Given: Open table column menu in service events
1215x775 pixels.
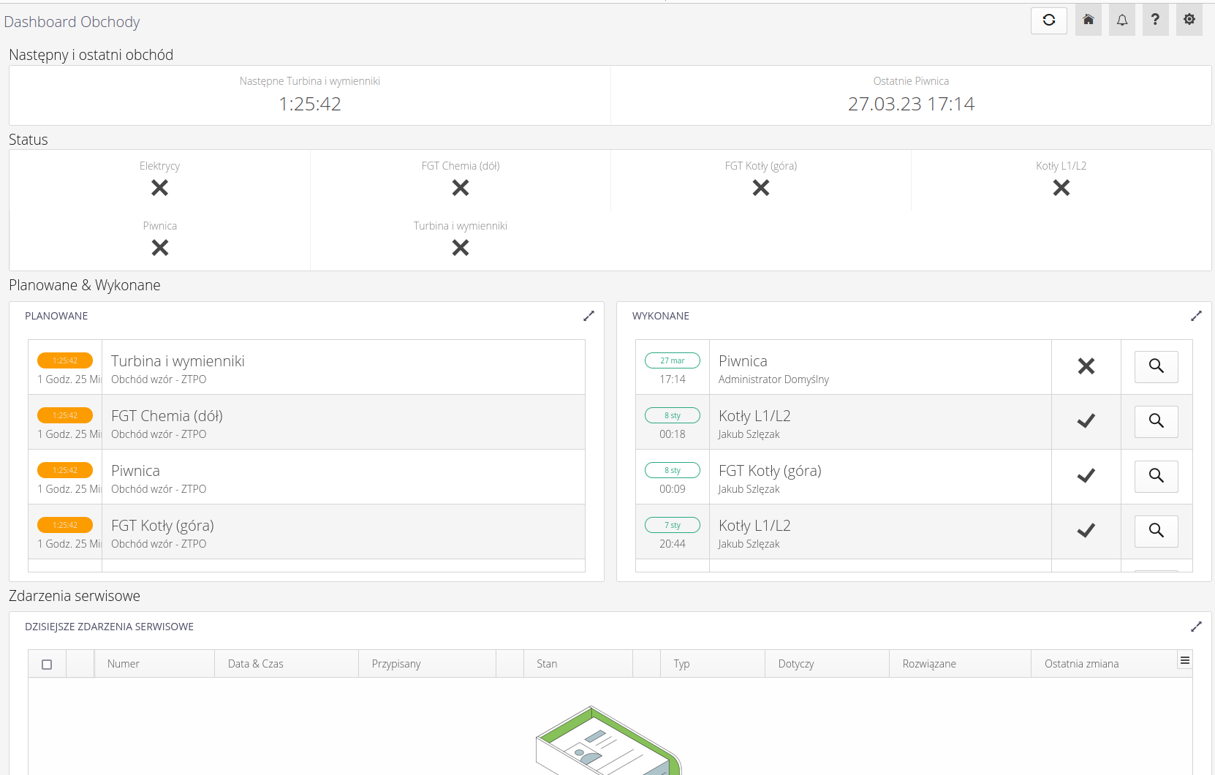Looking at the screenshot, I should coord(1184,661).
